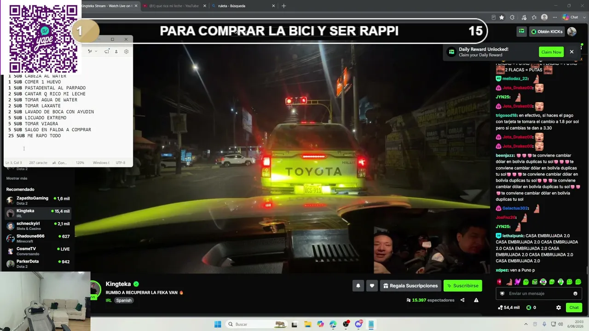Open the share icon beside viewer count
589x331 pixels.
click(462, 300)
